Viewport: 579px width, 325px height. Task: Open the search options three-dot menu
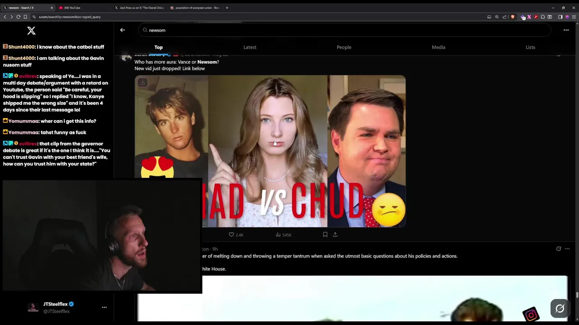566,30
